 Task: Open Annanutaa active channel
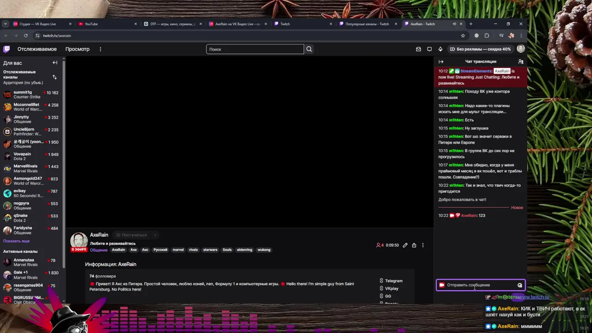[x=31, y=262]
